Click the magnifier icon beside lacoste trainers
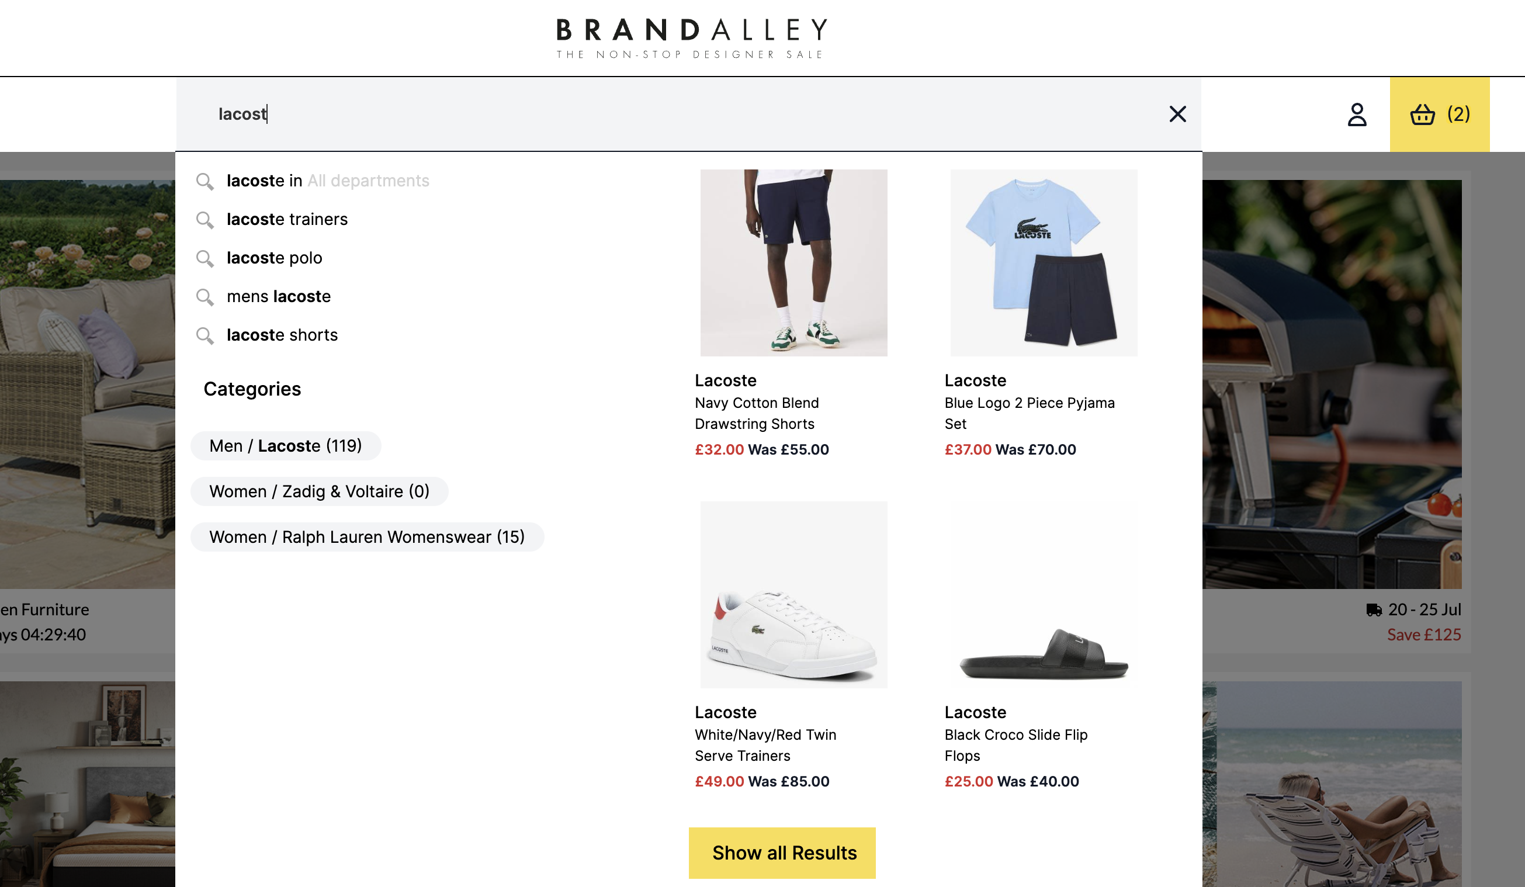 (x=205, y=220)
